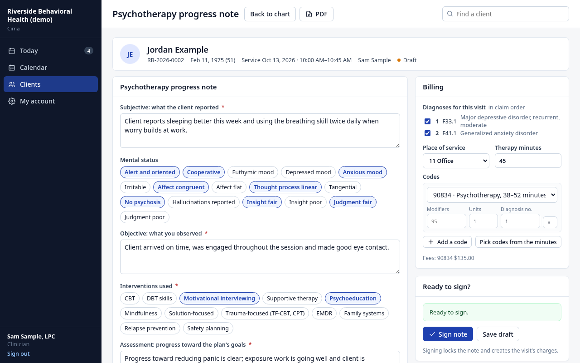
Task: Toggle the Hallucinations reported chip
Action: click(x=203, y=202)
